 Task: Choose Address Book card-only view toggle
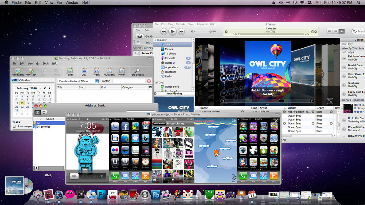[44, 112]
